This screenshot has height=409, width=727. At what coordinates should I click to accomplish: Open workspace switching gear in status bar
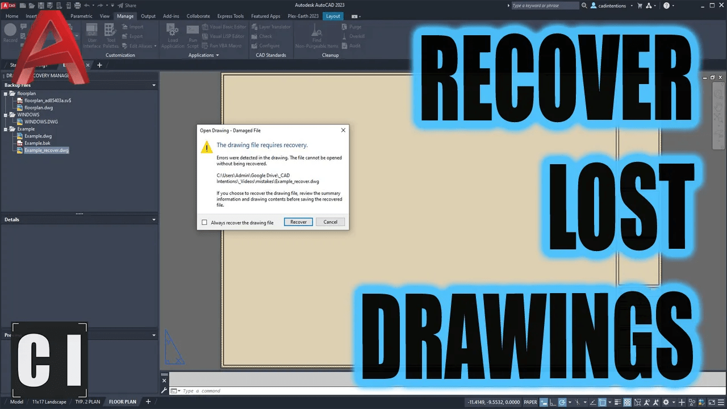coord(666,402)
